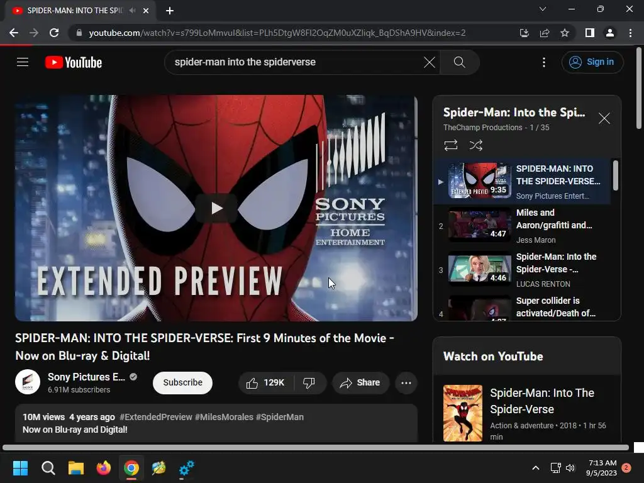The image size is (644, 483).
Task: Click the browser address bar URL
Action: click(277, 33)
